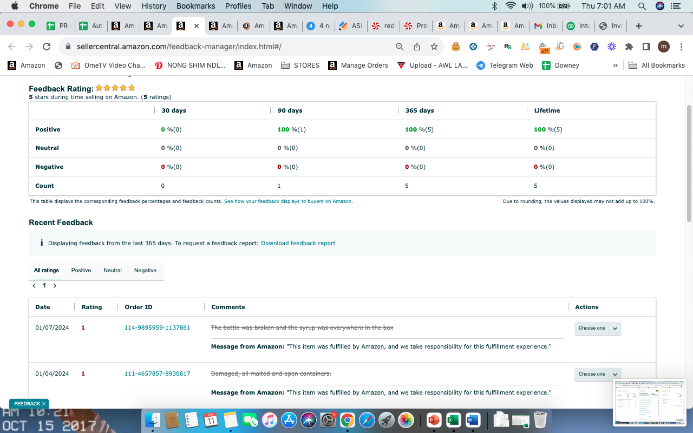Open Finder from the Dock
This screenshot has width=693, height=433.
(x=153, y=419)
